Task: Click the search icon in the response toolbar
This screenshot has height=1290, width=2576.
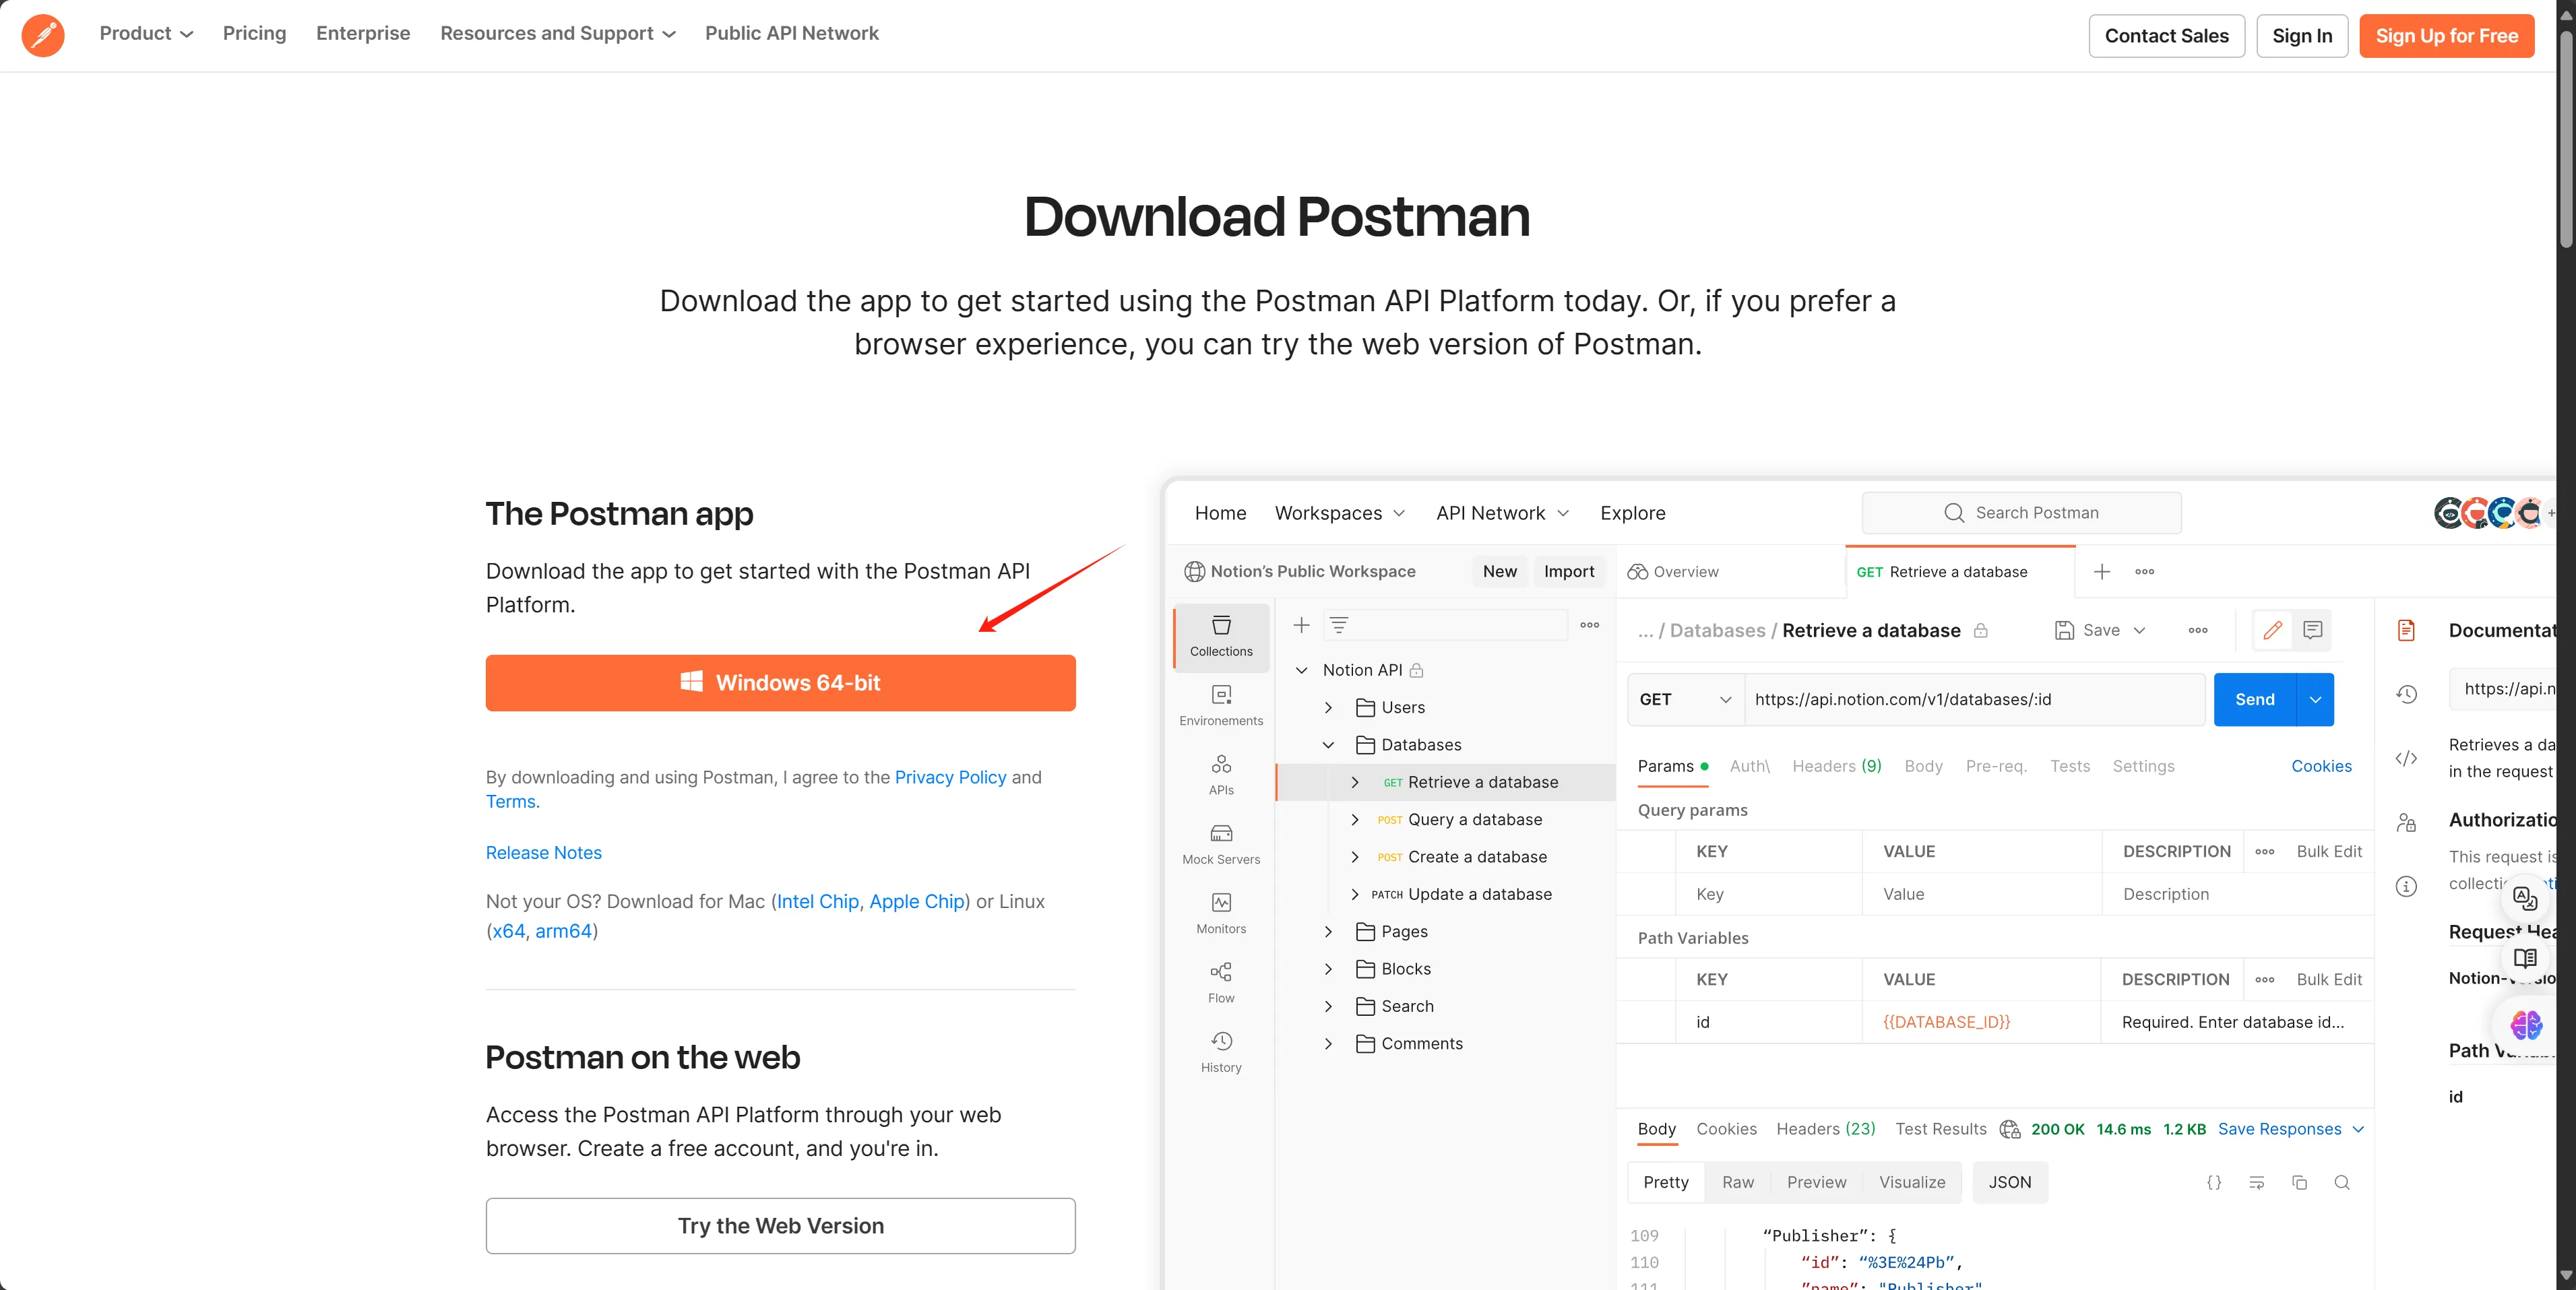Action: pos(2342,1183)
